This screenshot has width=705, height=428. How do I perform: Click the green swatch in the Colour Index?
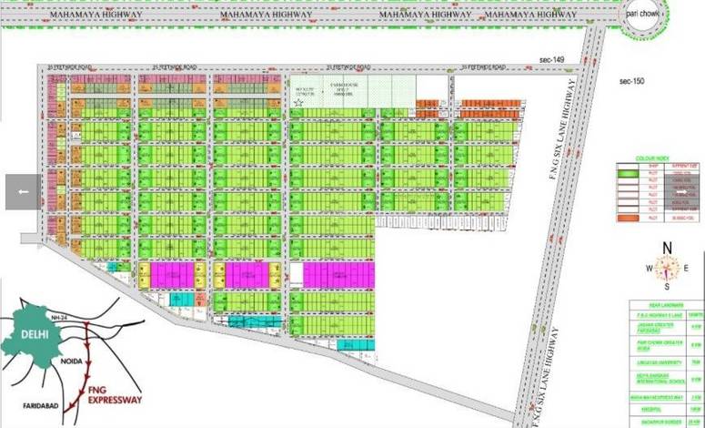pyautogui.click(x=626, y=171)
